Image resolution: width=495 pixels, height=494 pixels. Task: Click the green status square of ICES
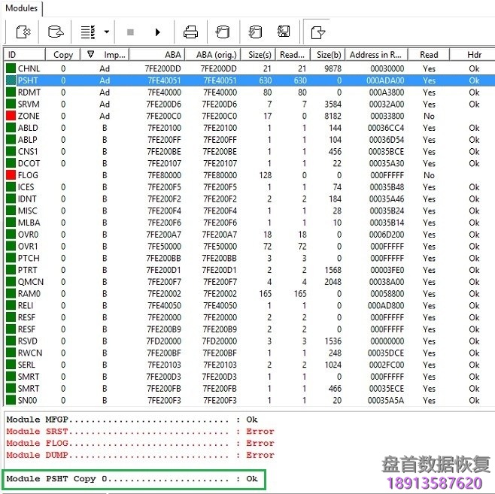pyautogui.click(x=11, y=187)
